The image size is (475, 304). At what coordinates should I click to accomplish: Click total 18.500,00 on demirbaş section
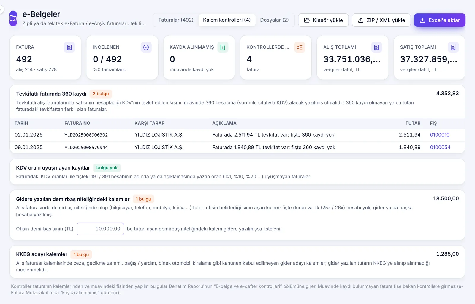446,198
